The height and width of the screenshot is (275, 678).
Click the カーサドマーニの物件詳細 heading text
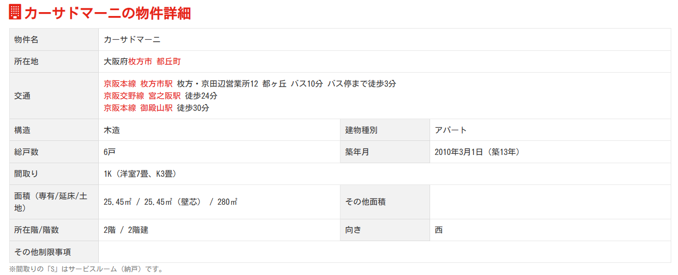point(107,13)
